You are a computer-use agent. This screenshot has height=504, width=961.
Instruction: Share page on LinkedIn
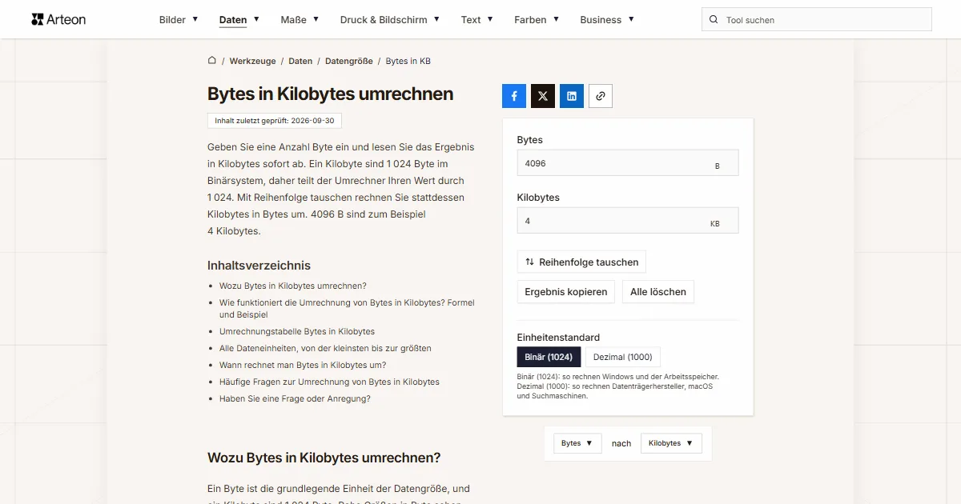click(x=572, y=96)
